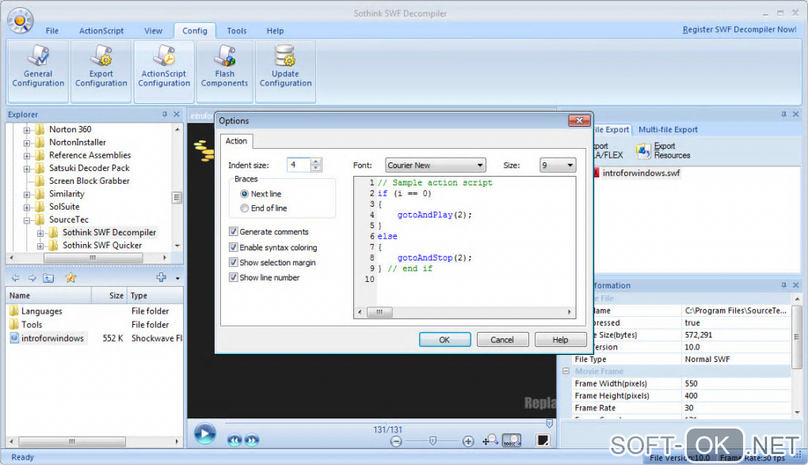Viewport: 808px width, 465px height.
Task: Pin the Explorer panel
Action: pyautogui.click(x=165, y=114)
